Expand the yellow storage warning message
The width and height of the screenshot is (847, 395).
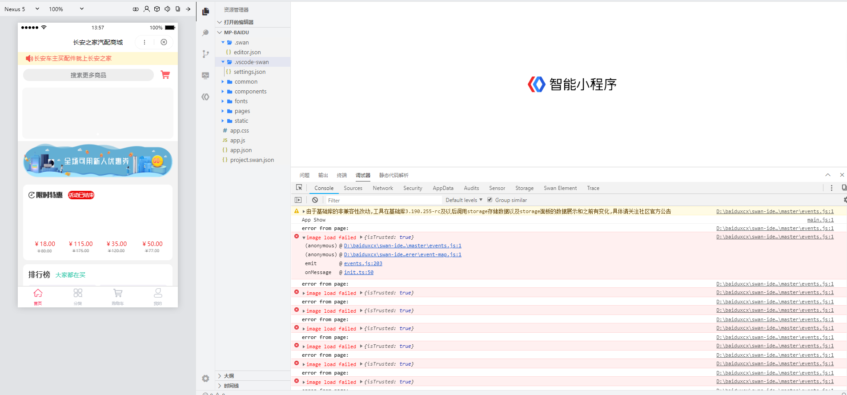304,211
